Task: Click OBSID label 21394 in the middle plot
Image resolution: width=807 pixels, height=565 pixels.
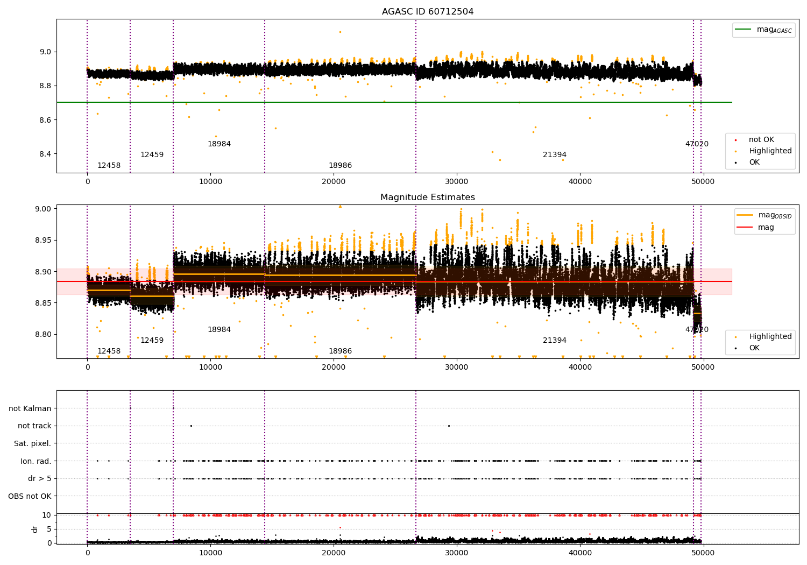Action: click(554, 341)
